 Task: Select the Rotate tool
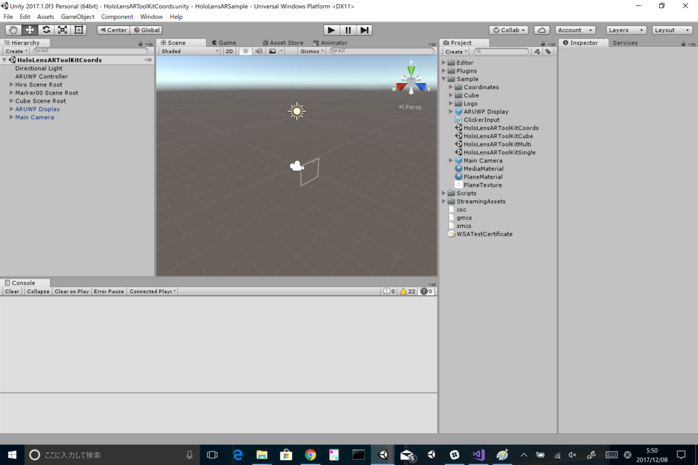pos(46,30)
